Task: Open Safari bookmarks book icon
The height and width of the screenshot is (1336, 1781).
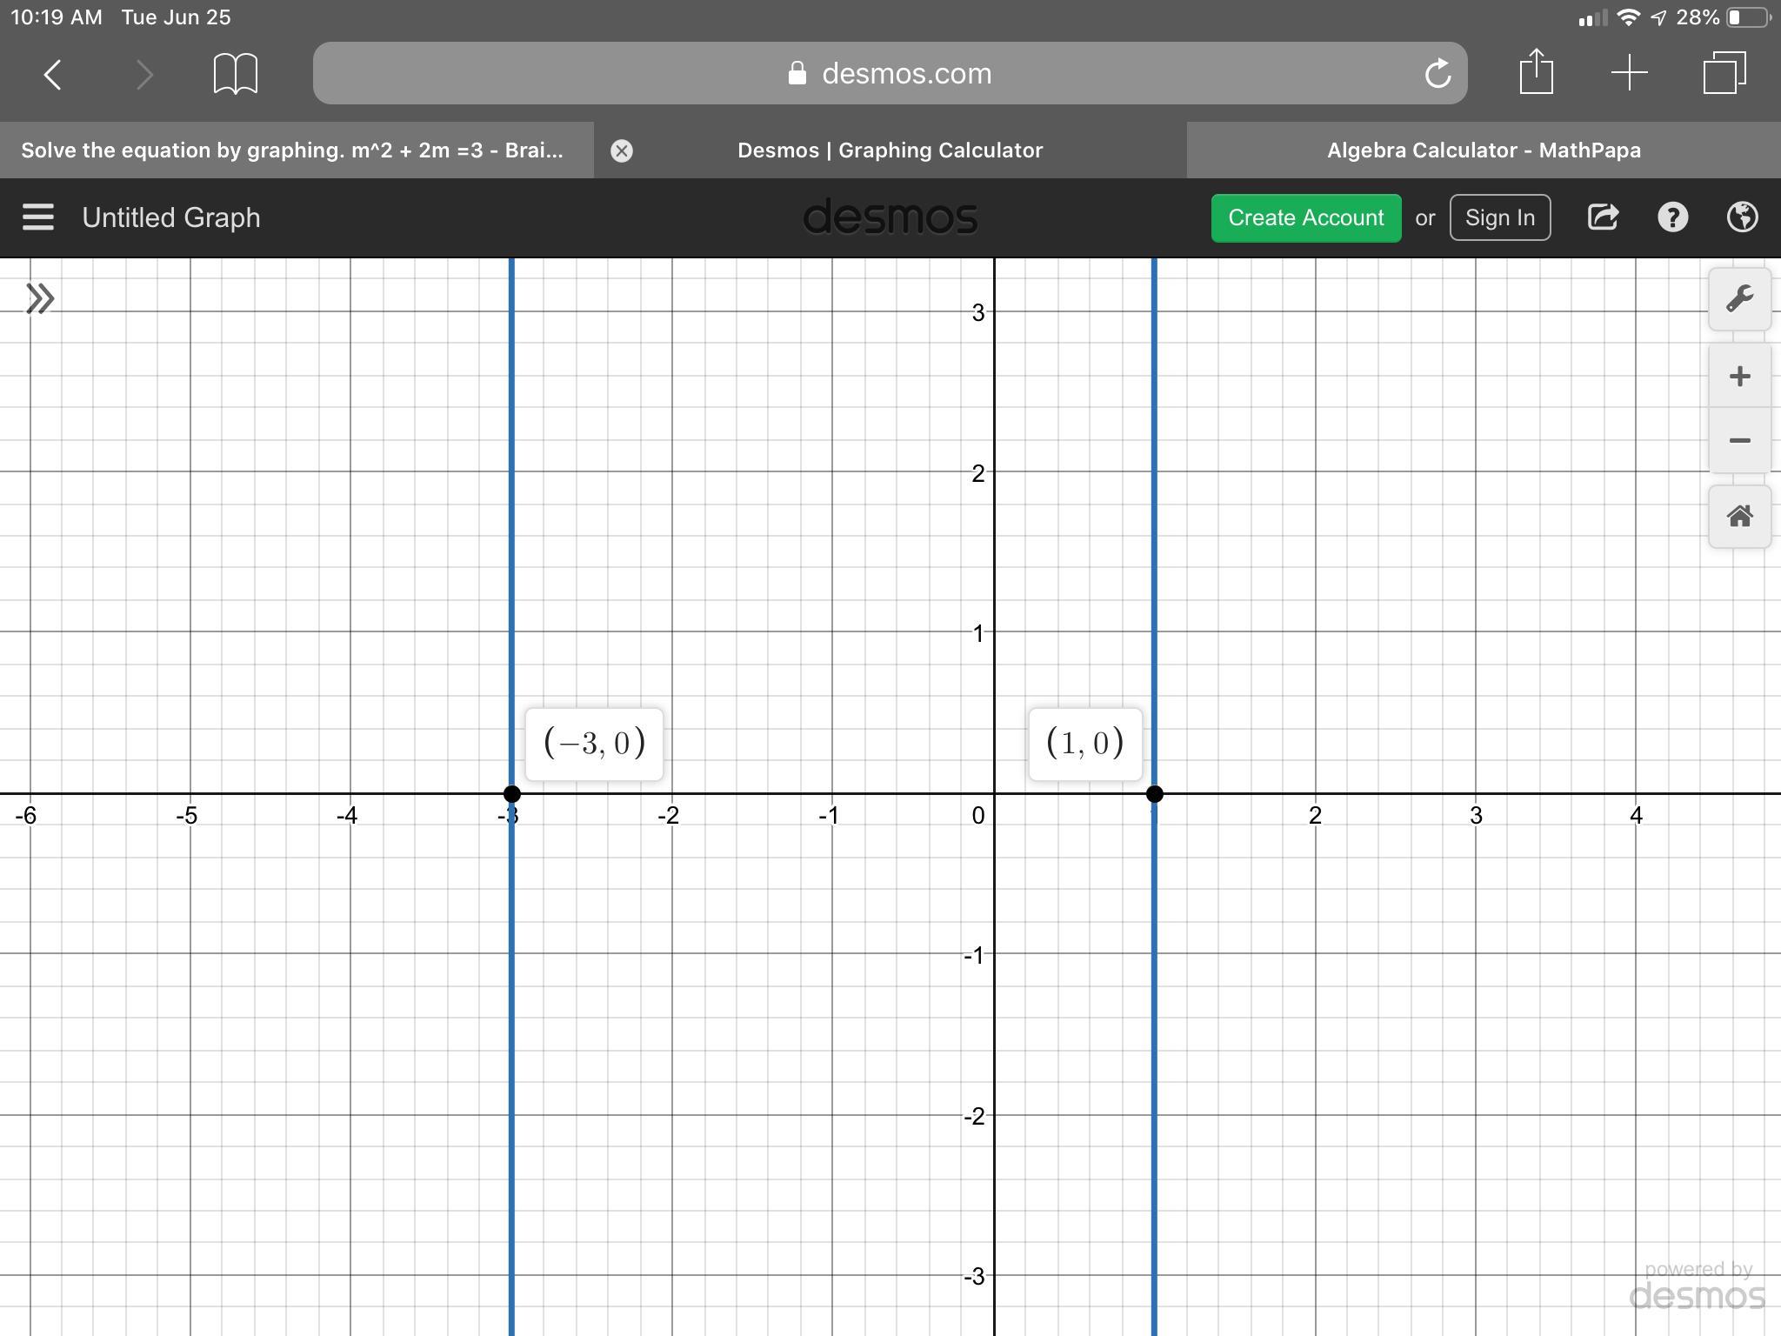Action: 236,74
